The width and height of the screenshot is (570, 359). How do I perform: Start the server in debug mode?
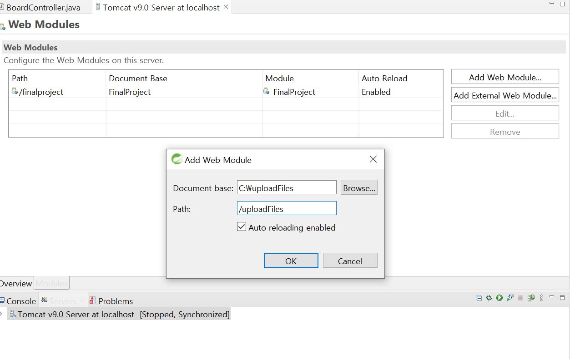pyautogui.click(x=489, y=298)
